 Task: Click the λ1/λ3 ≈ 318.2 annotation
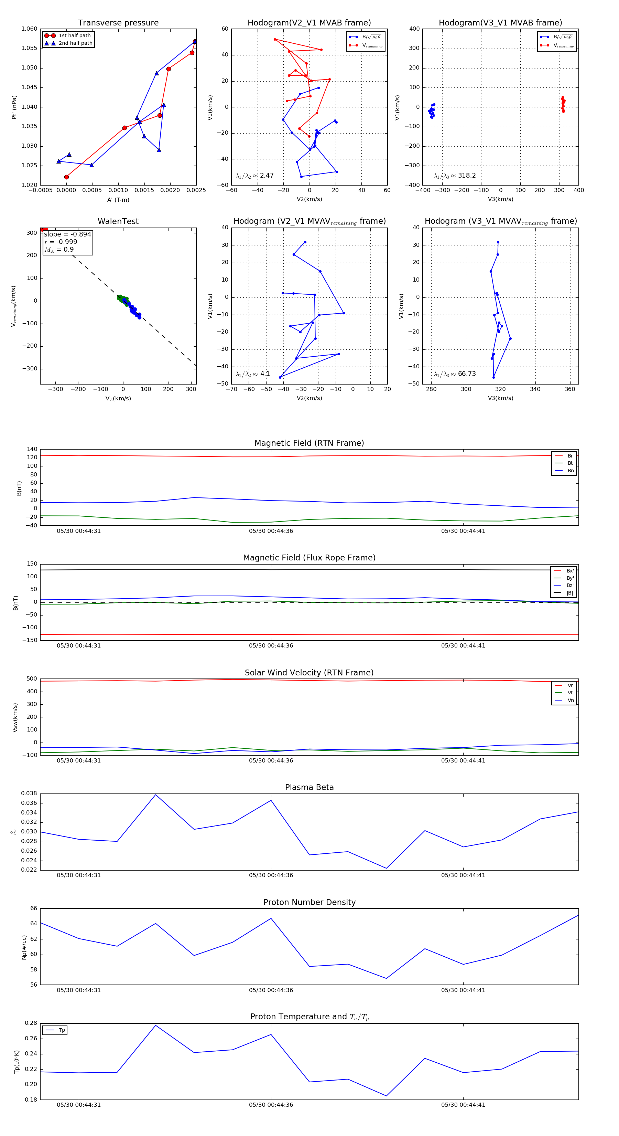click(455, 176)
